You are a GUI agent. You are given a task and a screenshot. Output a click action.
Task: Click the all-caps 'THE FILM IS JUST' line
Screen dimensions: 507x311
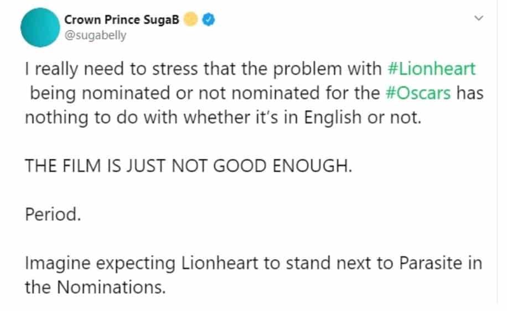tap(189, 166)
